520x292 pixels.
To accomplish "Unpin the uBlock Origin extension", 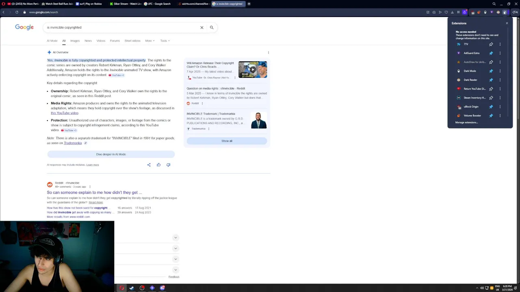I will pyautogui.click(x=491, y=107).
